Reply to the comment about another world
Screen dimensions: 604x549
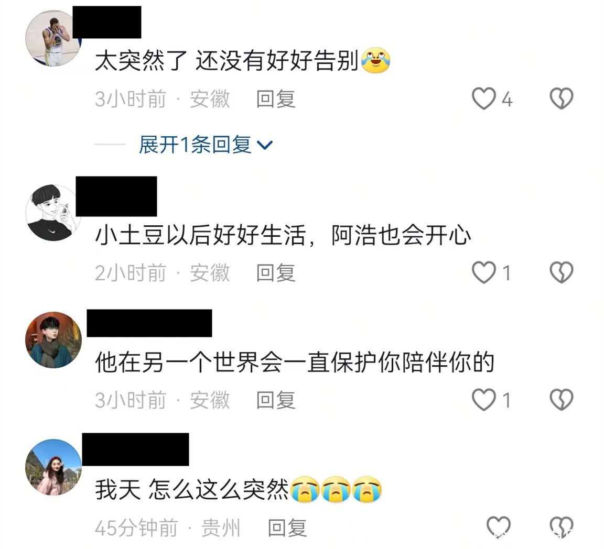tap(276, 400)
